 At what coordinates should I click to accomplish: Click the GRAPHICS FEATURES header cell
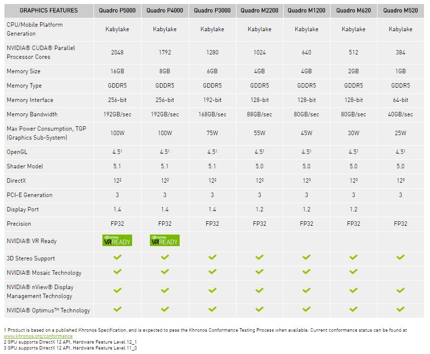tap(48, 10)
